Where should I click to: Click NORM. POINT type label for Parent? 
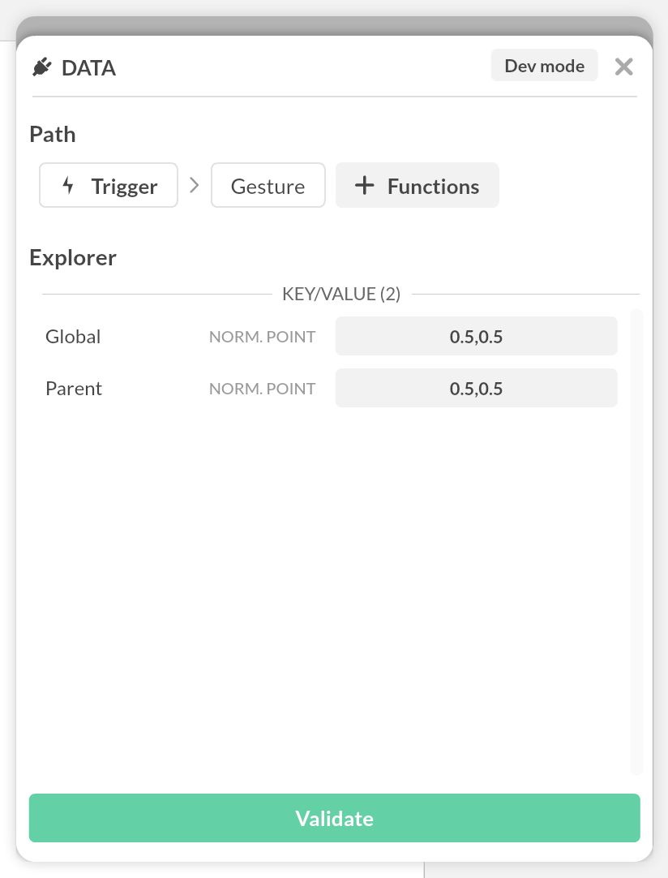[x=262, y=389]
